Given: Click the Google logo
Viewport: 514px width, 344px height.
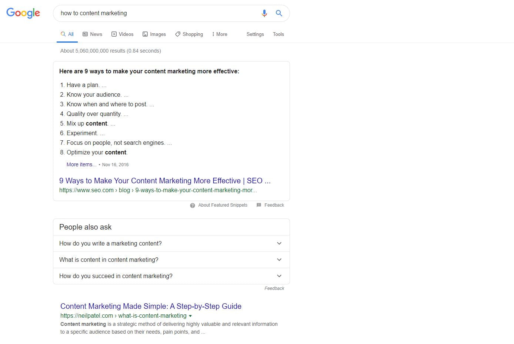Looking at the screenshot, I should coord(23,13).
